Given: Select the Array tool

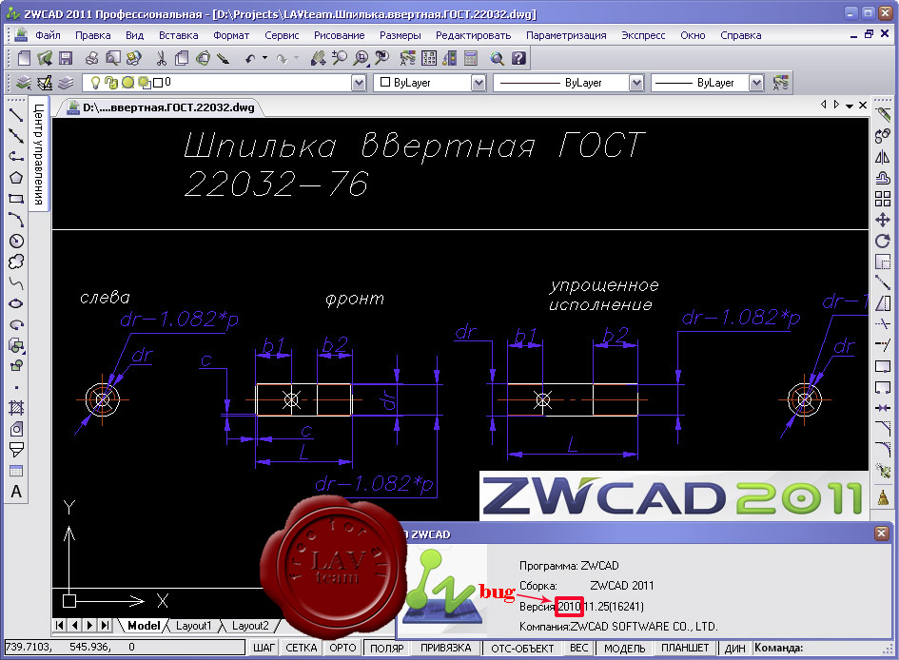Looking at the screenshot, I should click(883, 199).
